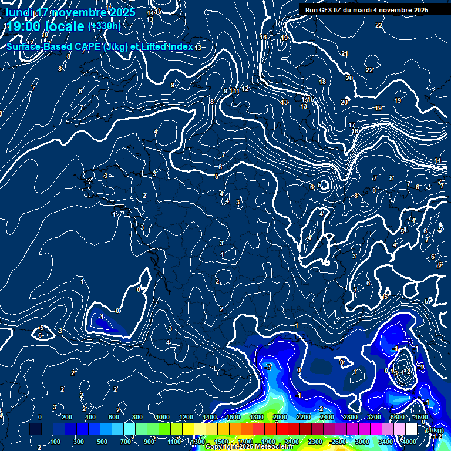The height and width of the screenshot is (451, 451).
Task: Click the '100' legend value
Action: (55, 442)
